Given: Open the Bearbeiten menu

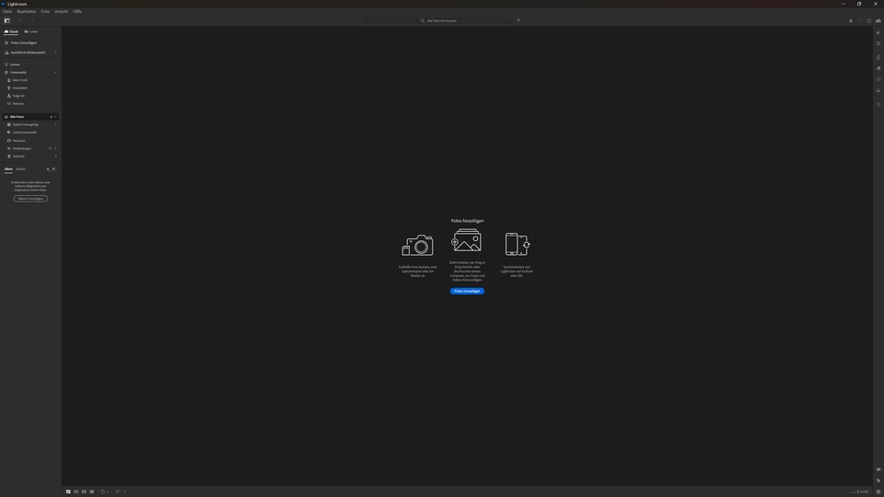Looking at the screenshot, I should (x=27, y=11).
